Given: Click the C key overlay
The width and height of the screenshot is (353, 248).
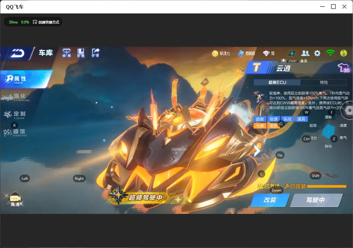Looking at the screenshot, I should [x=261, y=174].
